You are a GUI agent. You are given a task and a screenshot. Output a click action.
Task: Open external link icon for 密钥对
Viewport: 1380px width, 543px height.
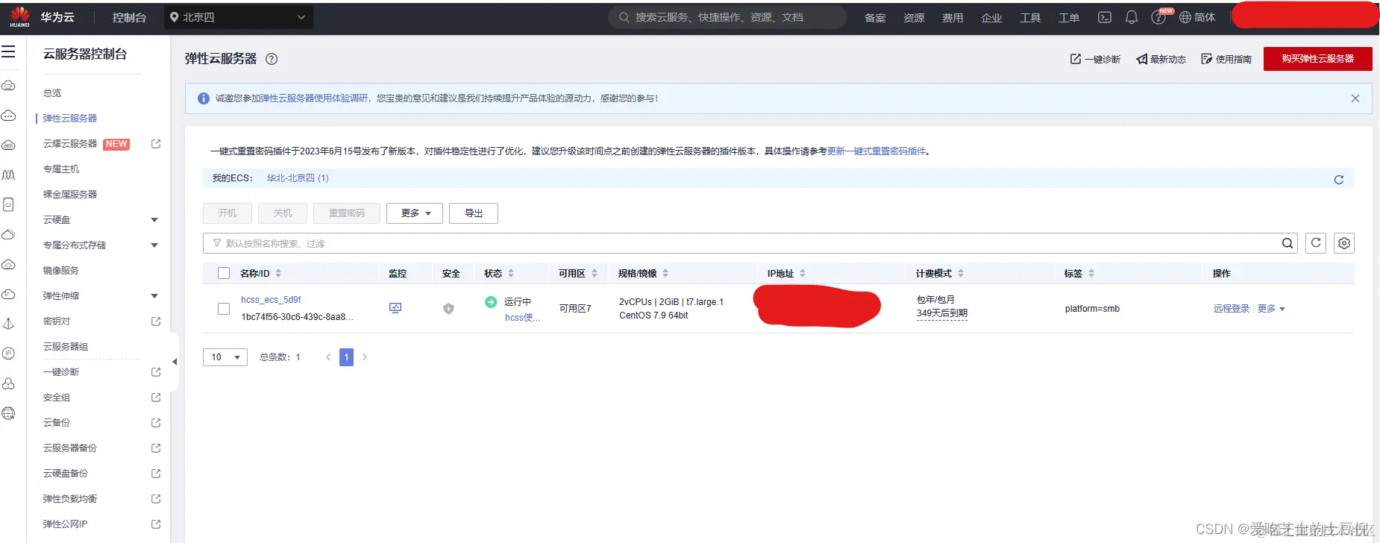(156, 321)
